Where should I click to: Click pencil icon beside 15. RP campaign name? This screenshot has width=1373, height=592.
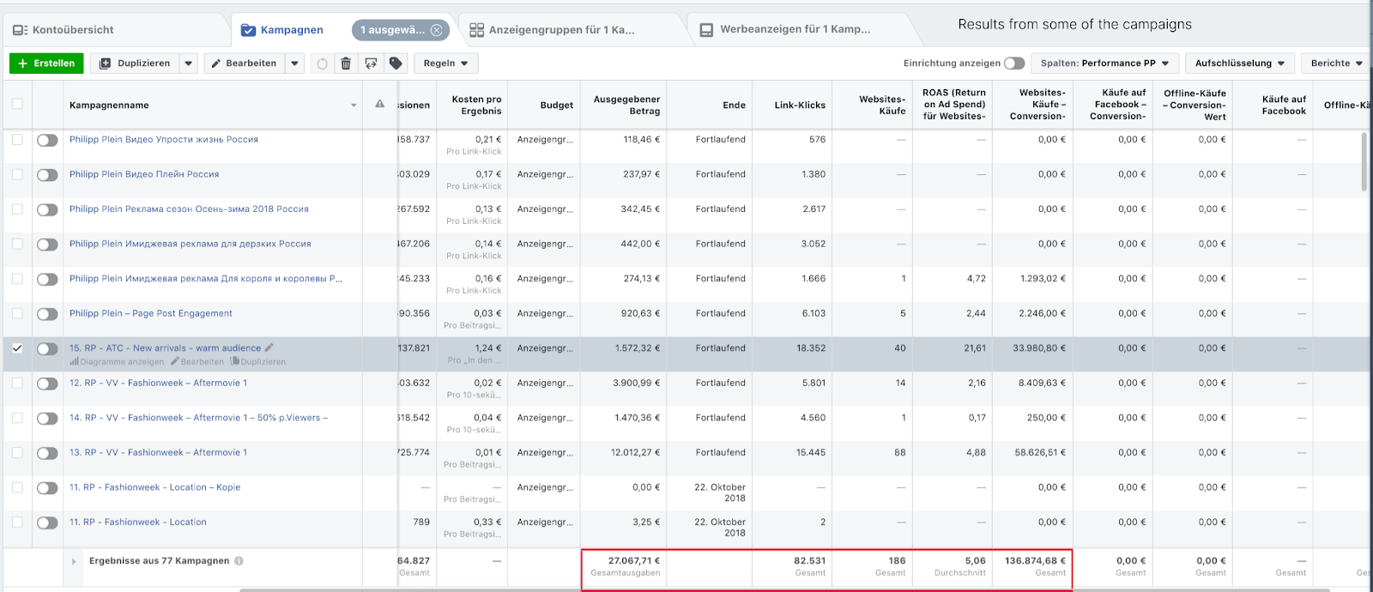coord(269,348)
